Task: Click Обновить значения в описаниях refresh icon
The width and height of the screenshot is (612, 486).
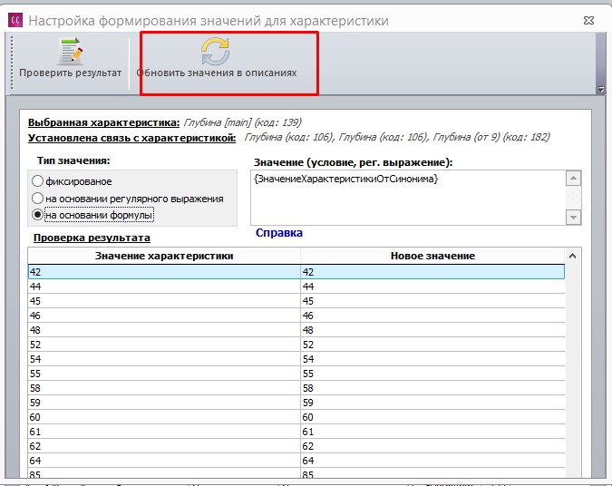Action: tap(216, 51)
